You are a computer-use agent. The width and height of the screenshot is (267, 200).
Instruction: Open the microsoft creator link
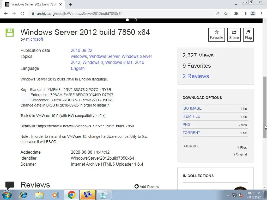[34, 39]
